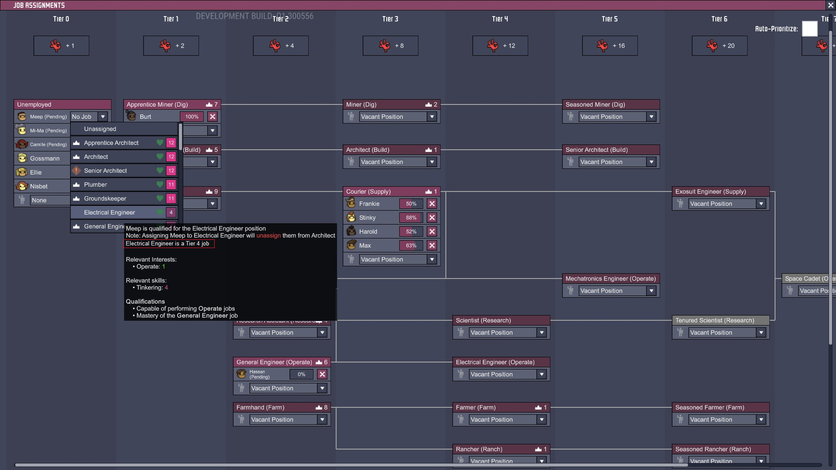Close the Job Assignments screen
The height and width of the screenshot is (470, 836).
(830, 5)
